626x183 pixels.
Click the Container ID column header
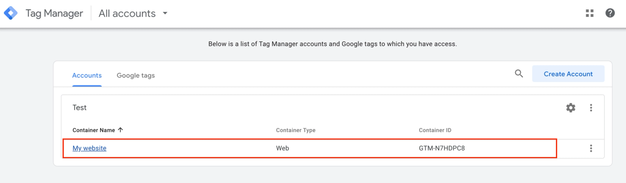[x=435, y=130]
